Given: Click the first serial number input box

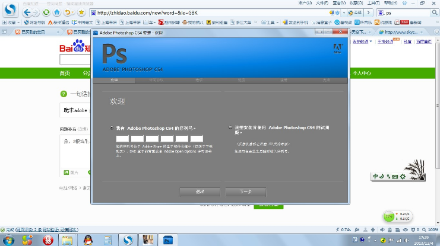Looking at the screenshot, I should (x=122, y=139).
